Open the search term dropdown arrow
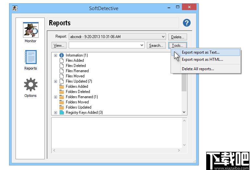This screenshot has width=250, height=170. pos(142,45)
